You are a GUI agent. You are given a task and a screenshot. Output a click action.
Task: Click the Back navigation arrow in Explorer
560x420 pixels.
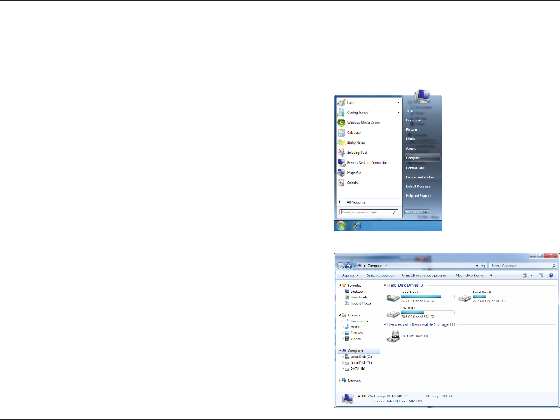pyautogui.click(x=340, y=266)
